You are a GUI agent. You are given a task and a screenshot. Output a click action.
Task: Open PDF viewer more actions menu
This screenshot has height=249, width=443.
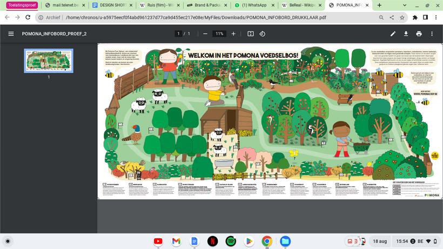432,33
